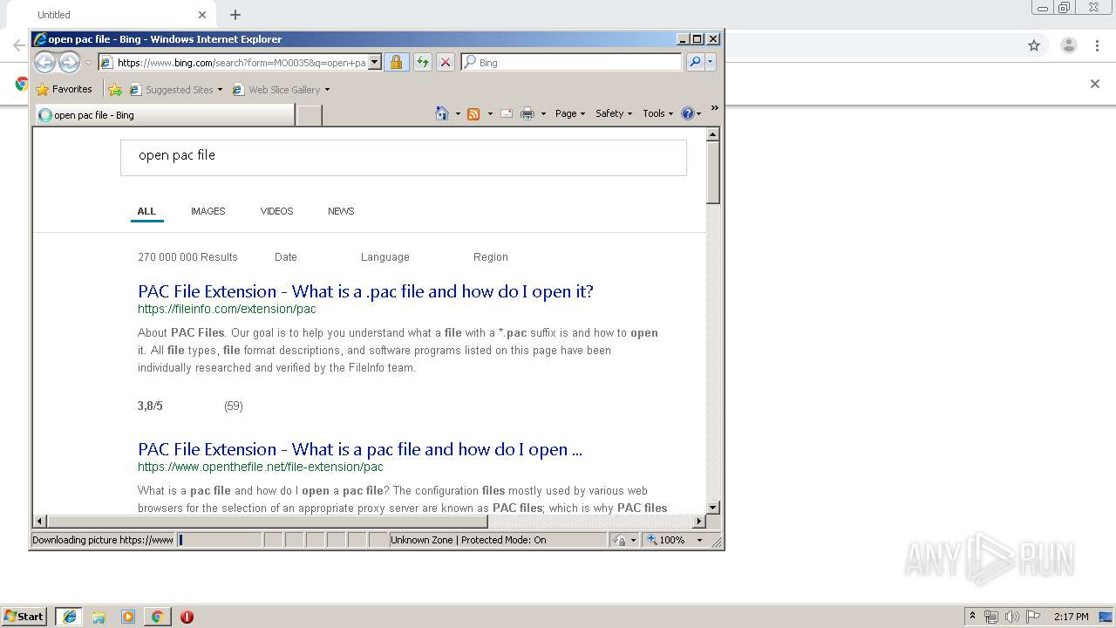Viewport: 1116px width, 628px height.
Task: Expand Print options dropdown arrow
Action: point(543,113)
